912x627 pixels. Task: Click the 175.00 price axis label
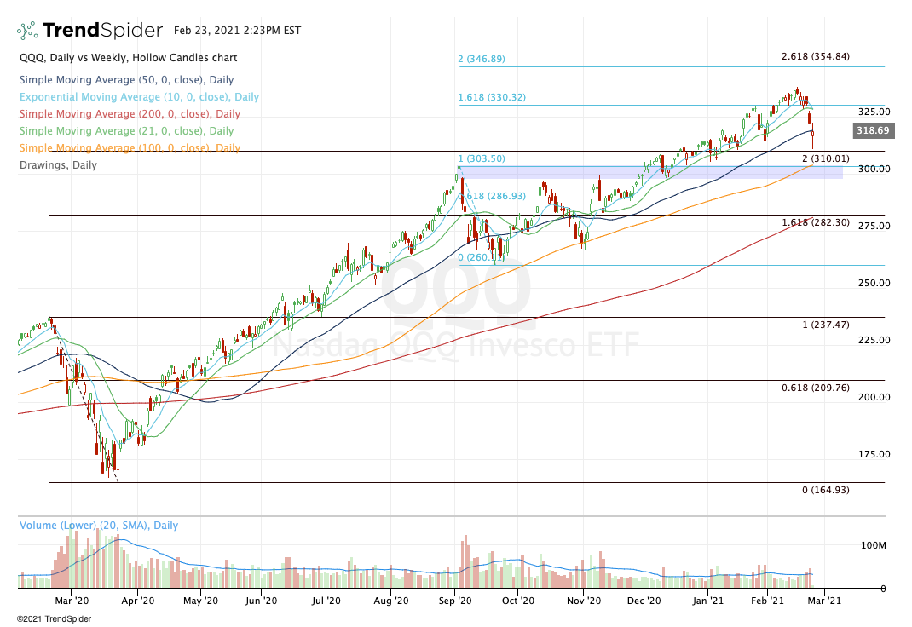(874, 454)
